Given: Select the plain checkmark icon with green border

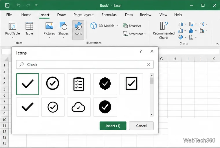Looking at the screenshot, I should [x=27, y=84].
